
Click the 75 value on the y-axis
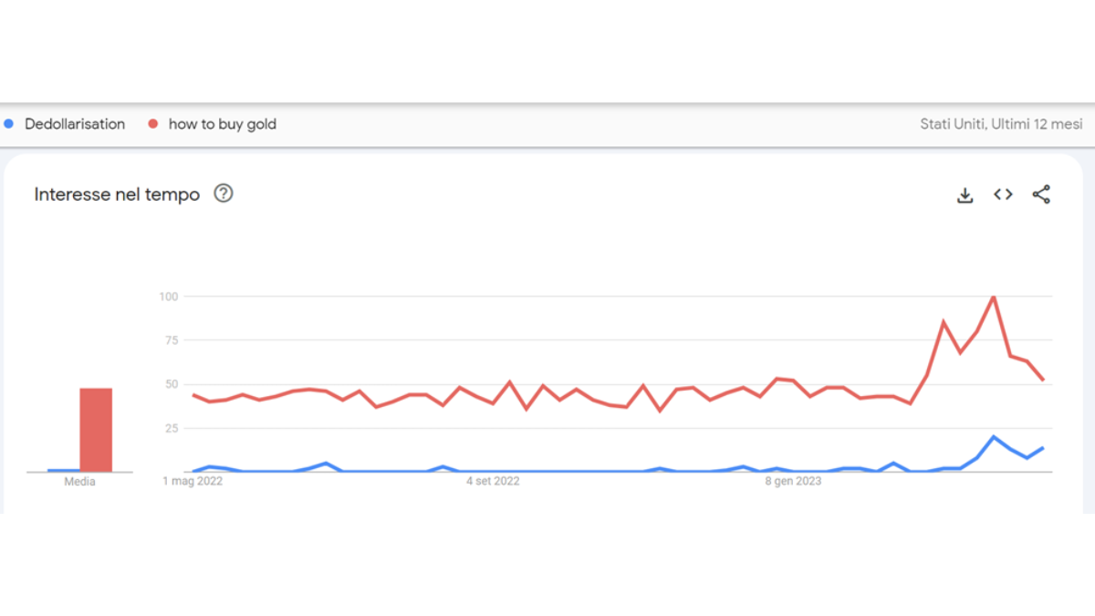click(171, 340)
